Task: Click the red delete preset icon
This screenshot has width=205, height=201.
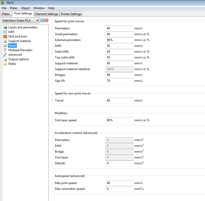Action: [47, 20]
